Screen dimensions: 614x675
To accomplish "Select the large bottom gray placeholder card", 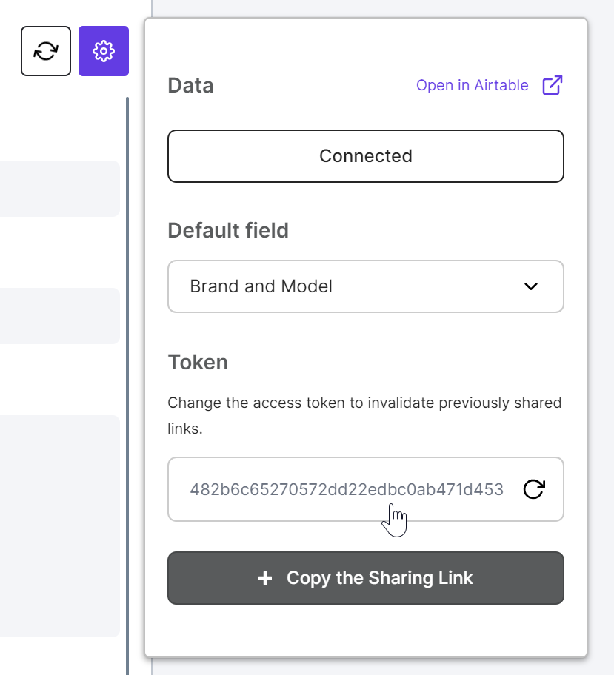I will tap(60, 526).
